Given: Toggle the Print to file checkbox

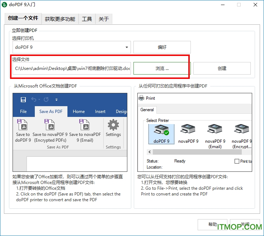Looking at the screenshot, I should point(237,161).
